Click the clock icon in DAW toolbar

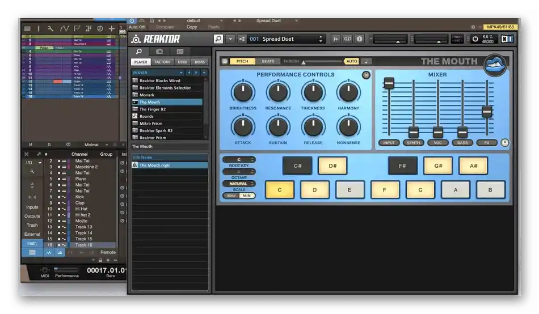pyautogui.click(x=100, y=28)
